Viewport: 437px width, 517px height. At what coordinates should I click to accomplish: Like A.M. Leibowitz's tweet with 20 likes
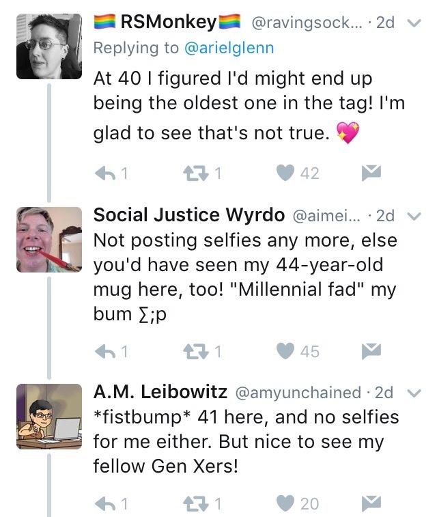(x=285, y=503)
